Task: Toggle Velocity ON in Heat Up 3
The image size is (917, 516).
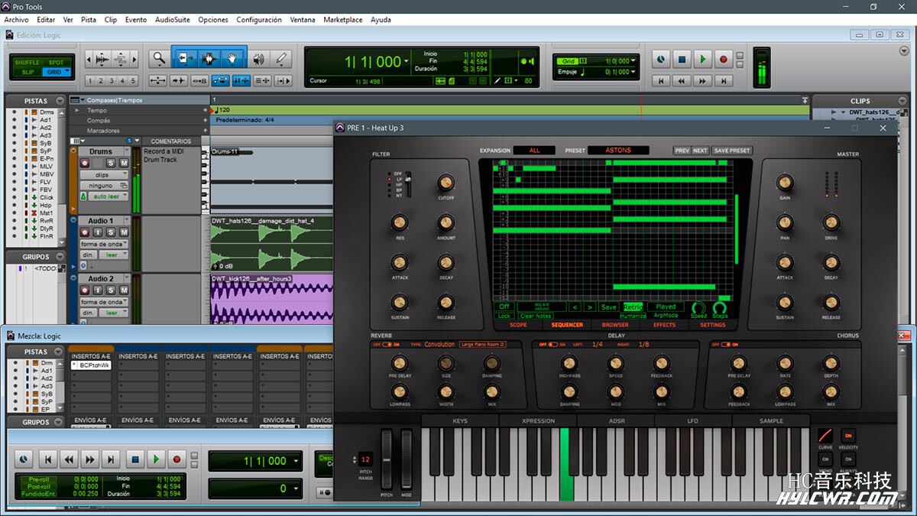Action: [x=848, y=435]
